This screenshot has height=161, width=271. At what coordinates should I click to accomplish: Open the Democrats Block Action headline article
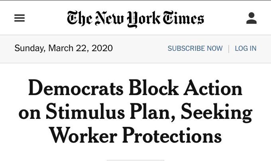(135, 113)
